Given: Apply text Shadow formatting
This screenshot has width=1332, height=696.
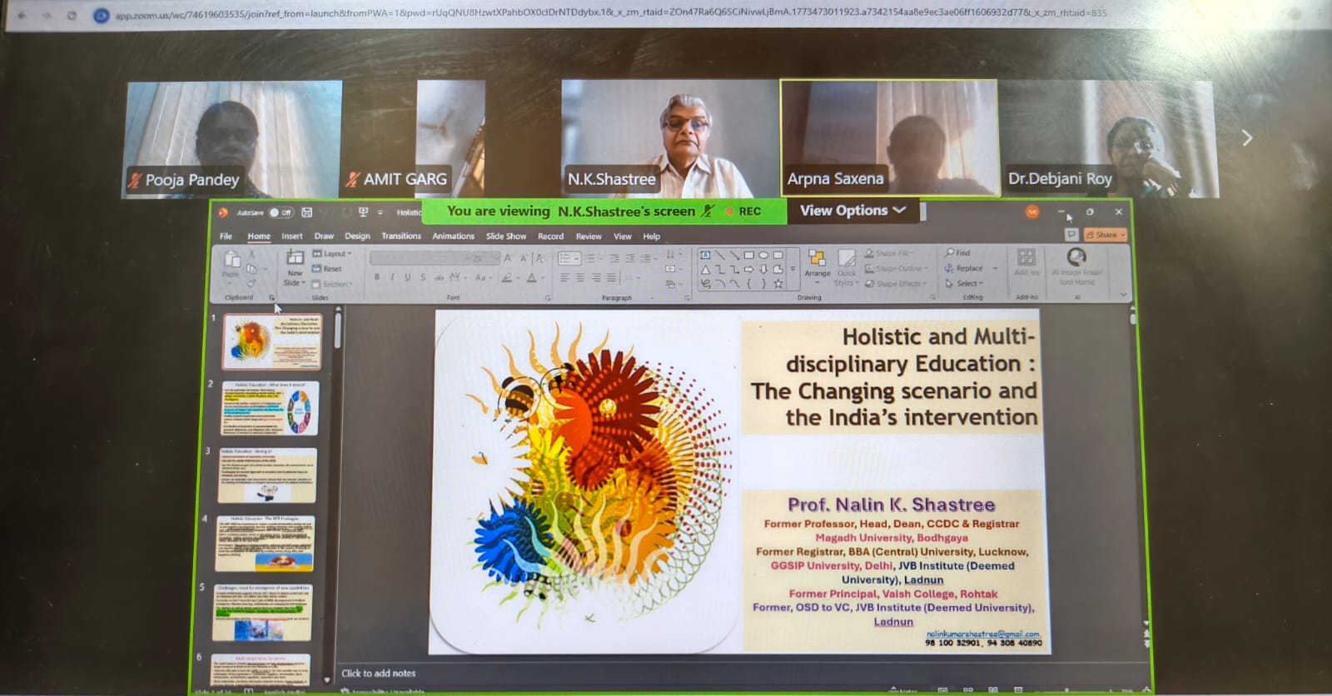Looking at the screenshot, I should [423, 277].
